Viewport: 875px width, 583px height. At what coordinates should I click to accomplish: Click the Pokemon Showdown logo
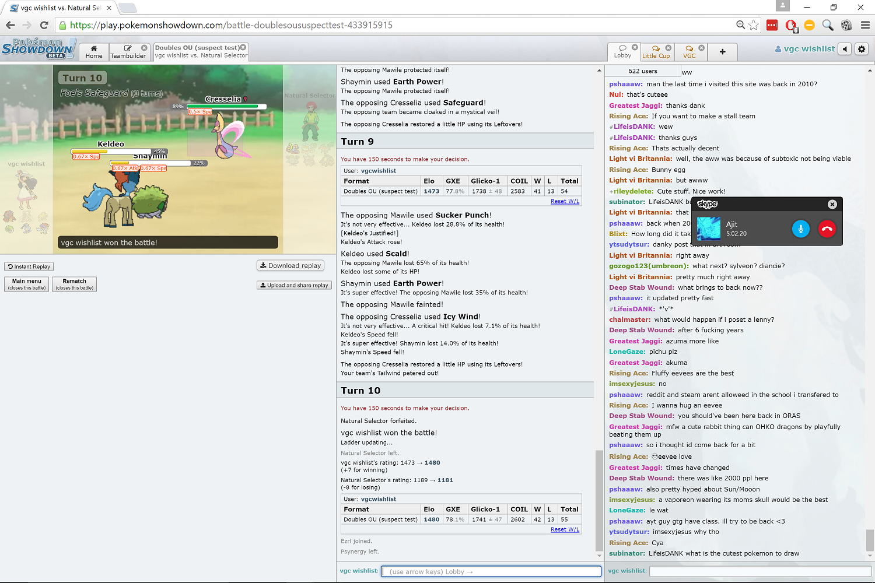pyautogui.click(x=38, y=48)
